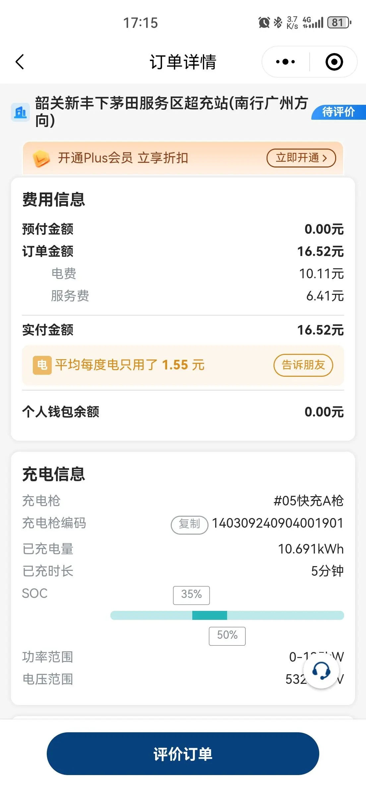The image size is (366, 788).
Task: Tap the alarm clock status icon
Action: pos(264,23)
